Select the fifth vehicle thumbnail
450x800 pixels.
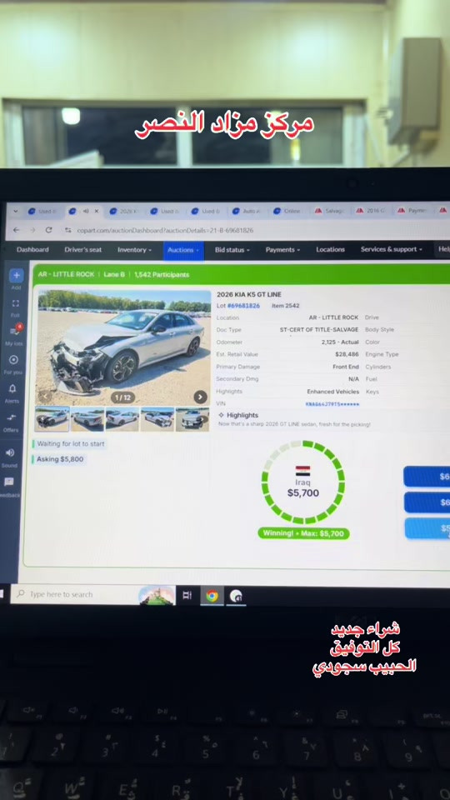point(192,419)
